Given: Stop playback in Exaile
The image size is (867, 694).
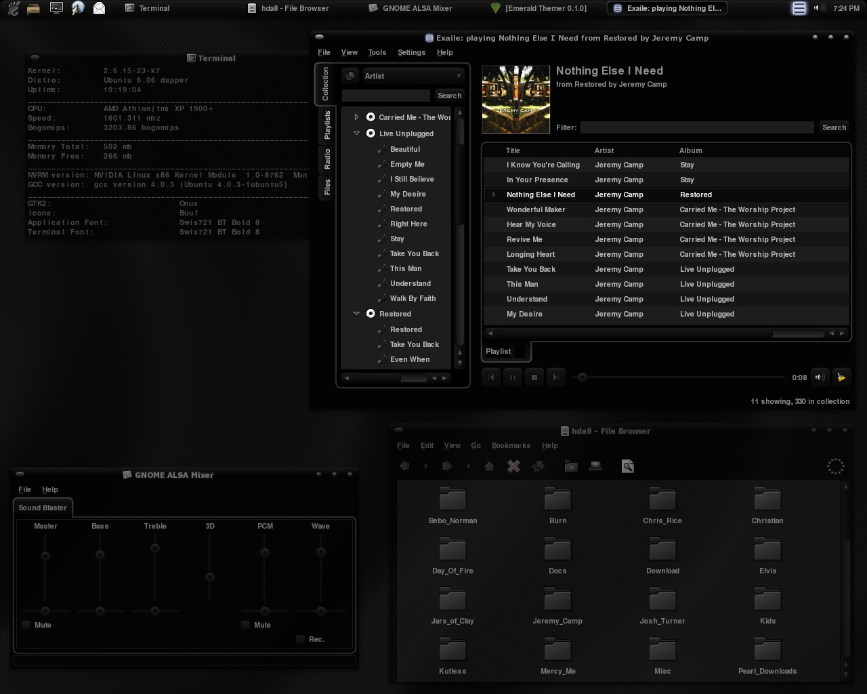Looking at the screenshot, I should [x=534, y=377].
